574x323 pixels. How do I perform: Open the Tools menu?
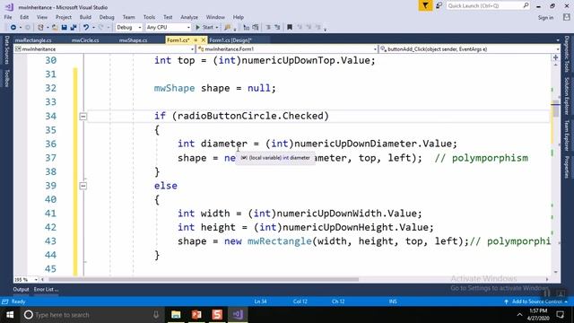149,17
